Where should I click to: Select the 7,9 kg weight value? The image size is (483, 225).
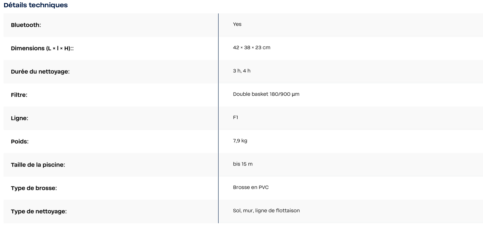tap(240, 141)
